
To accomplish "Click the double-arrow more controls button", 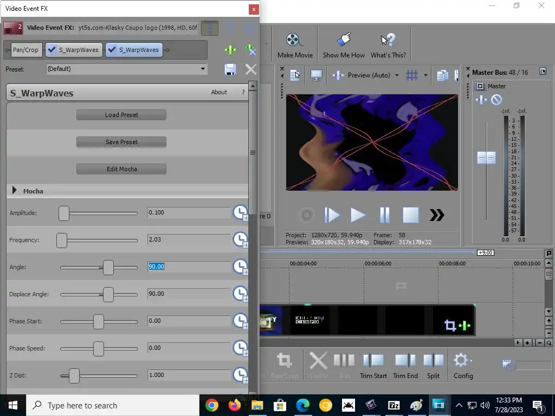I will pyautogui.click(x=437, y=215).
